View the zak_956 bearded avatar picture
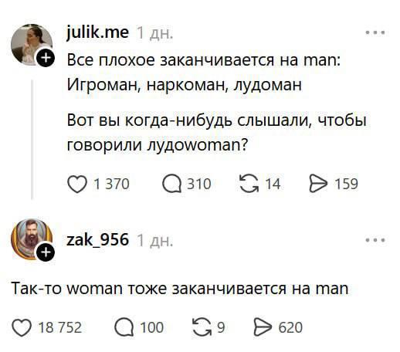 [x=32, y=239]
